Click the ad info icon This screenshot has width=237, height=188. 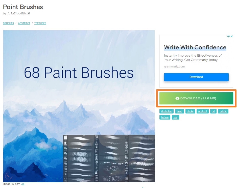click(x=228, y=36)
